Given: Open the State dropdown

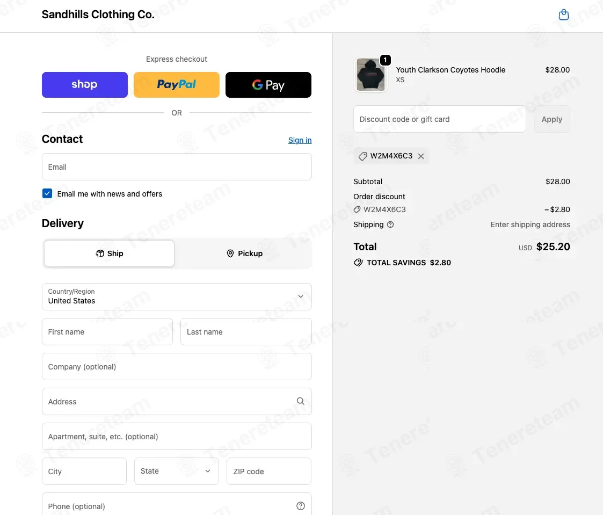Looking at the screenshot, I should pos(176,471).
